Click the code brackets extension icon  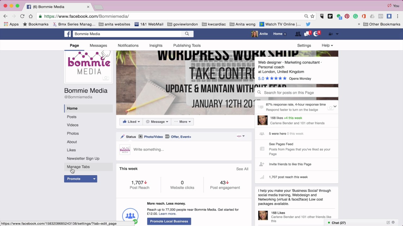(381, 16)
